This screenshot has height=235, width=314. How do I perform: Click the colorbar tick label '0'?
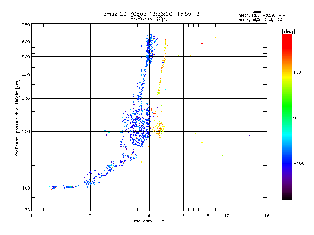(294, 118)
